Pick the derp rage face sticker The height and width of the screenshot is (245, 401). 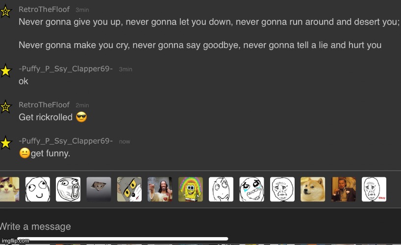click(38, 189)
